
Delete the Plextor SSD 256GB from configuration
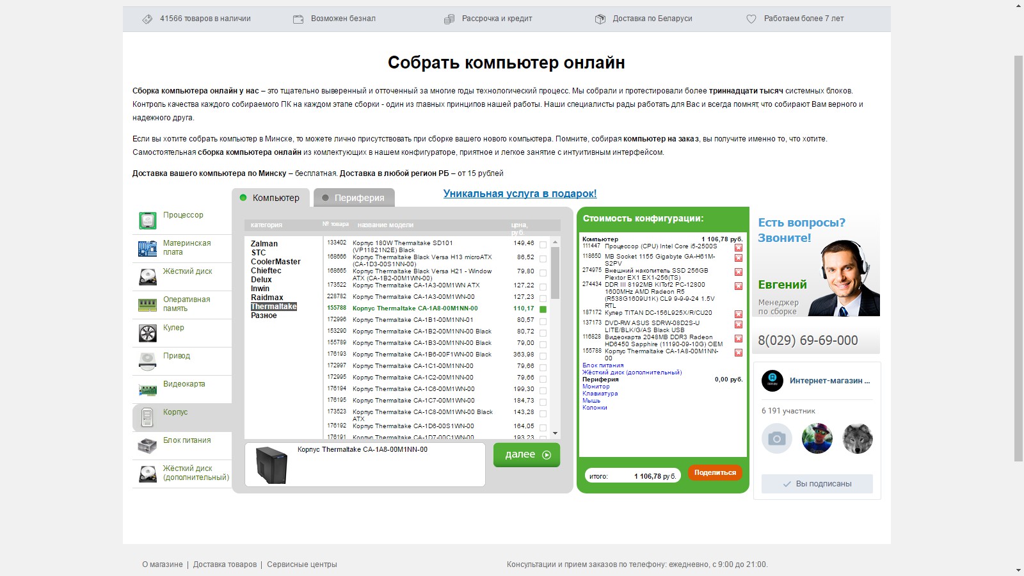(739, 272)
